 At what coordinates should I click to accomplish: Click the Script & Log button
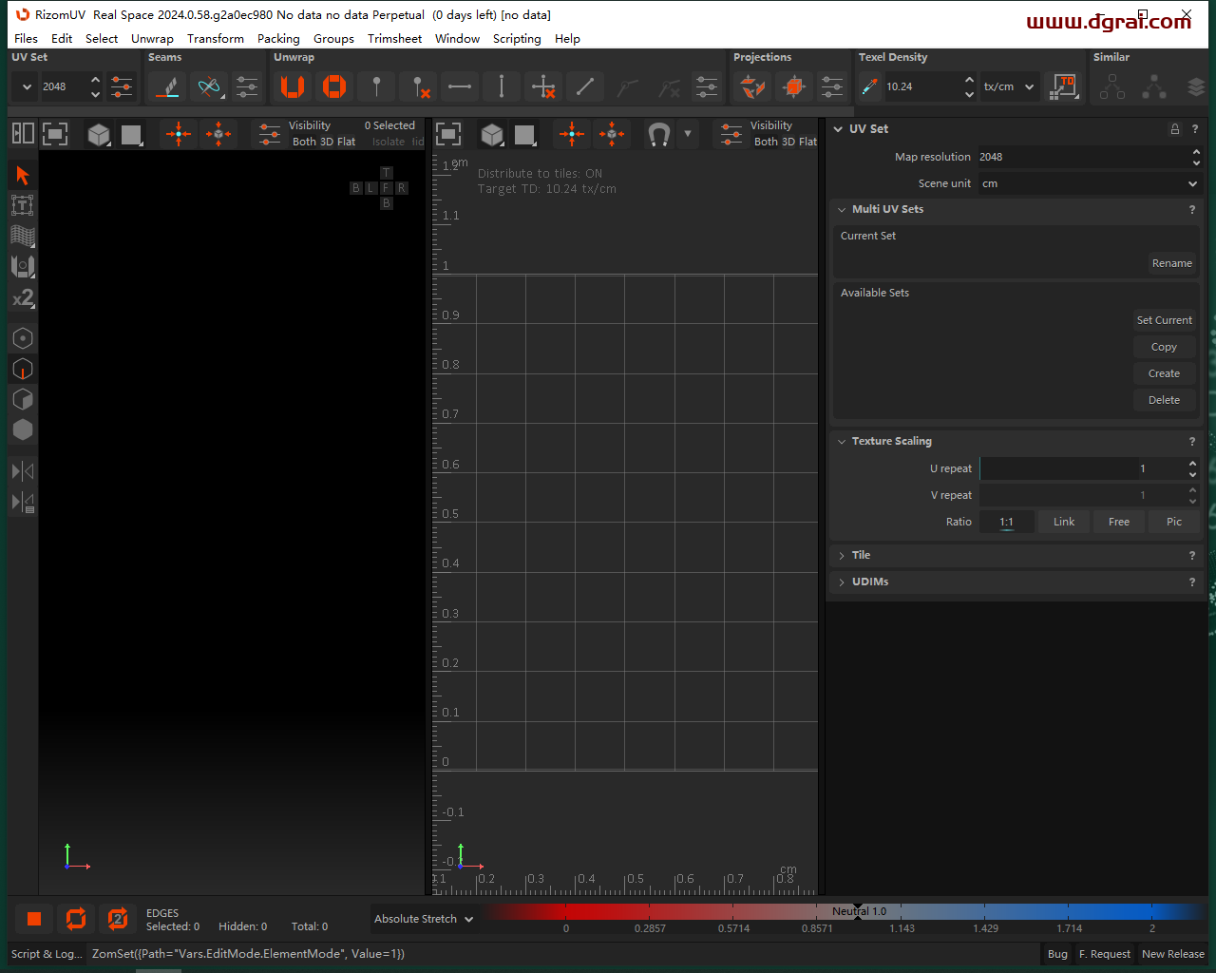tap(47, 954)
